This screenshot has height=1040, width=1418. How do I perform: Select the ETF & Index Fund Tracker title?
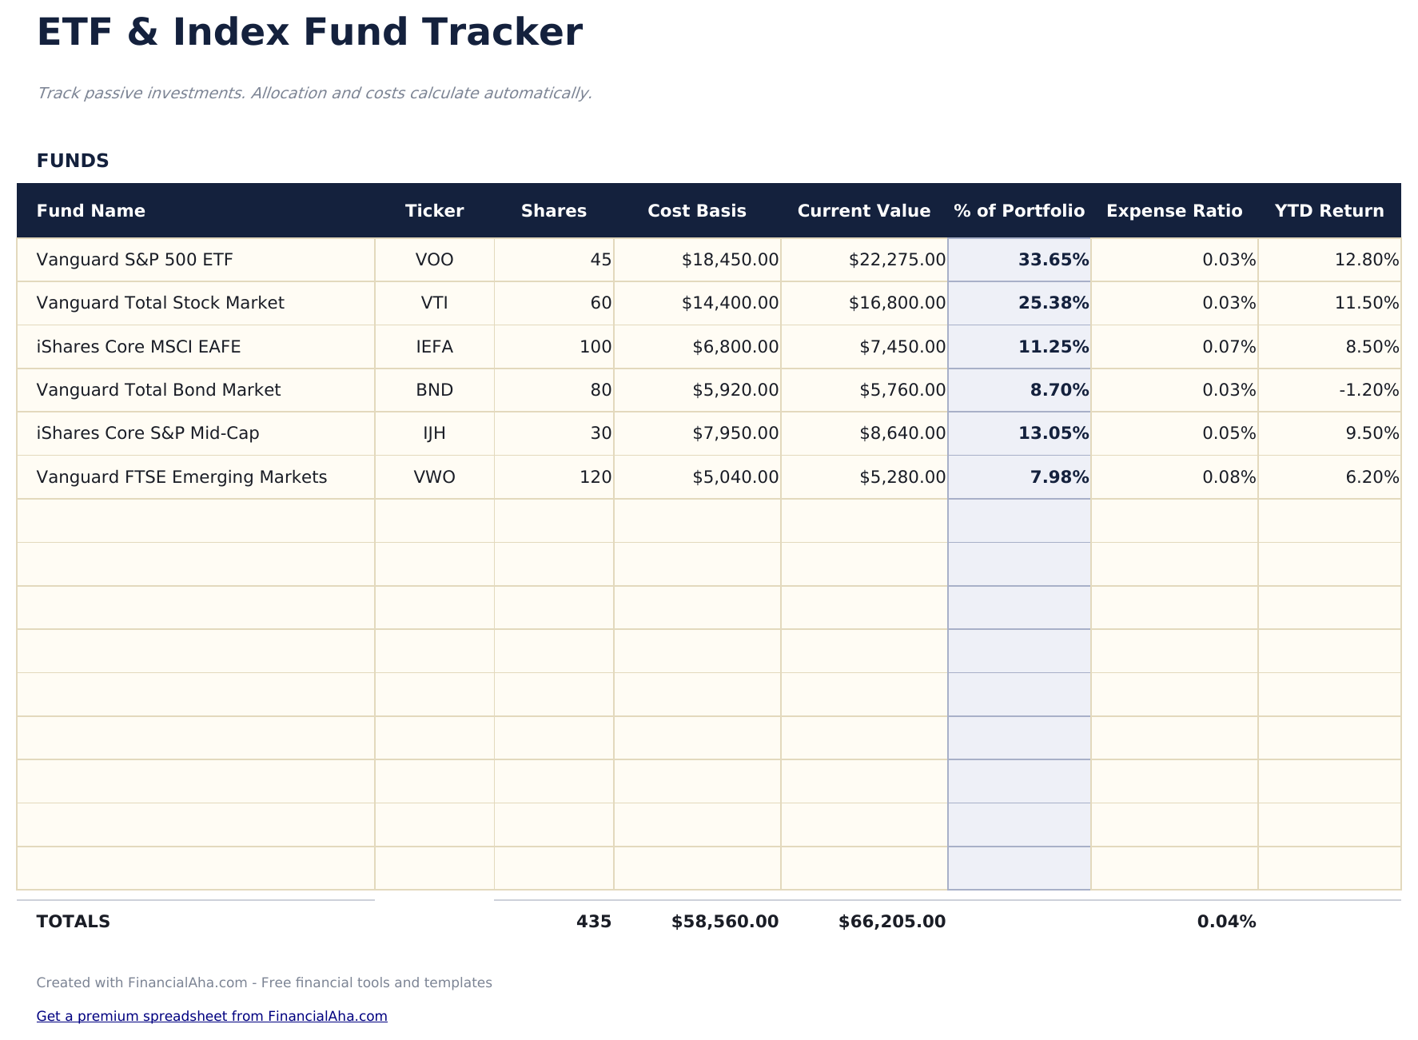tap(309, 34)
